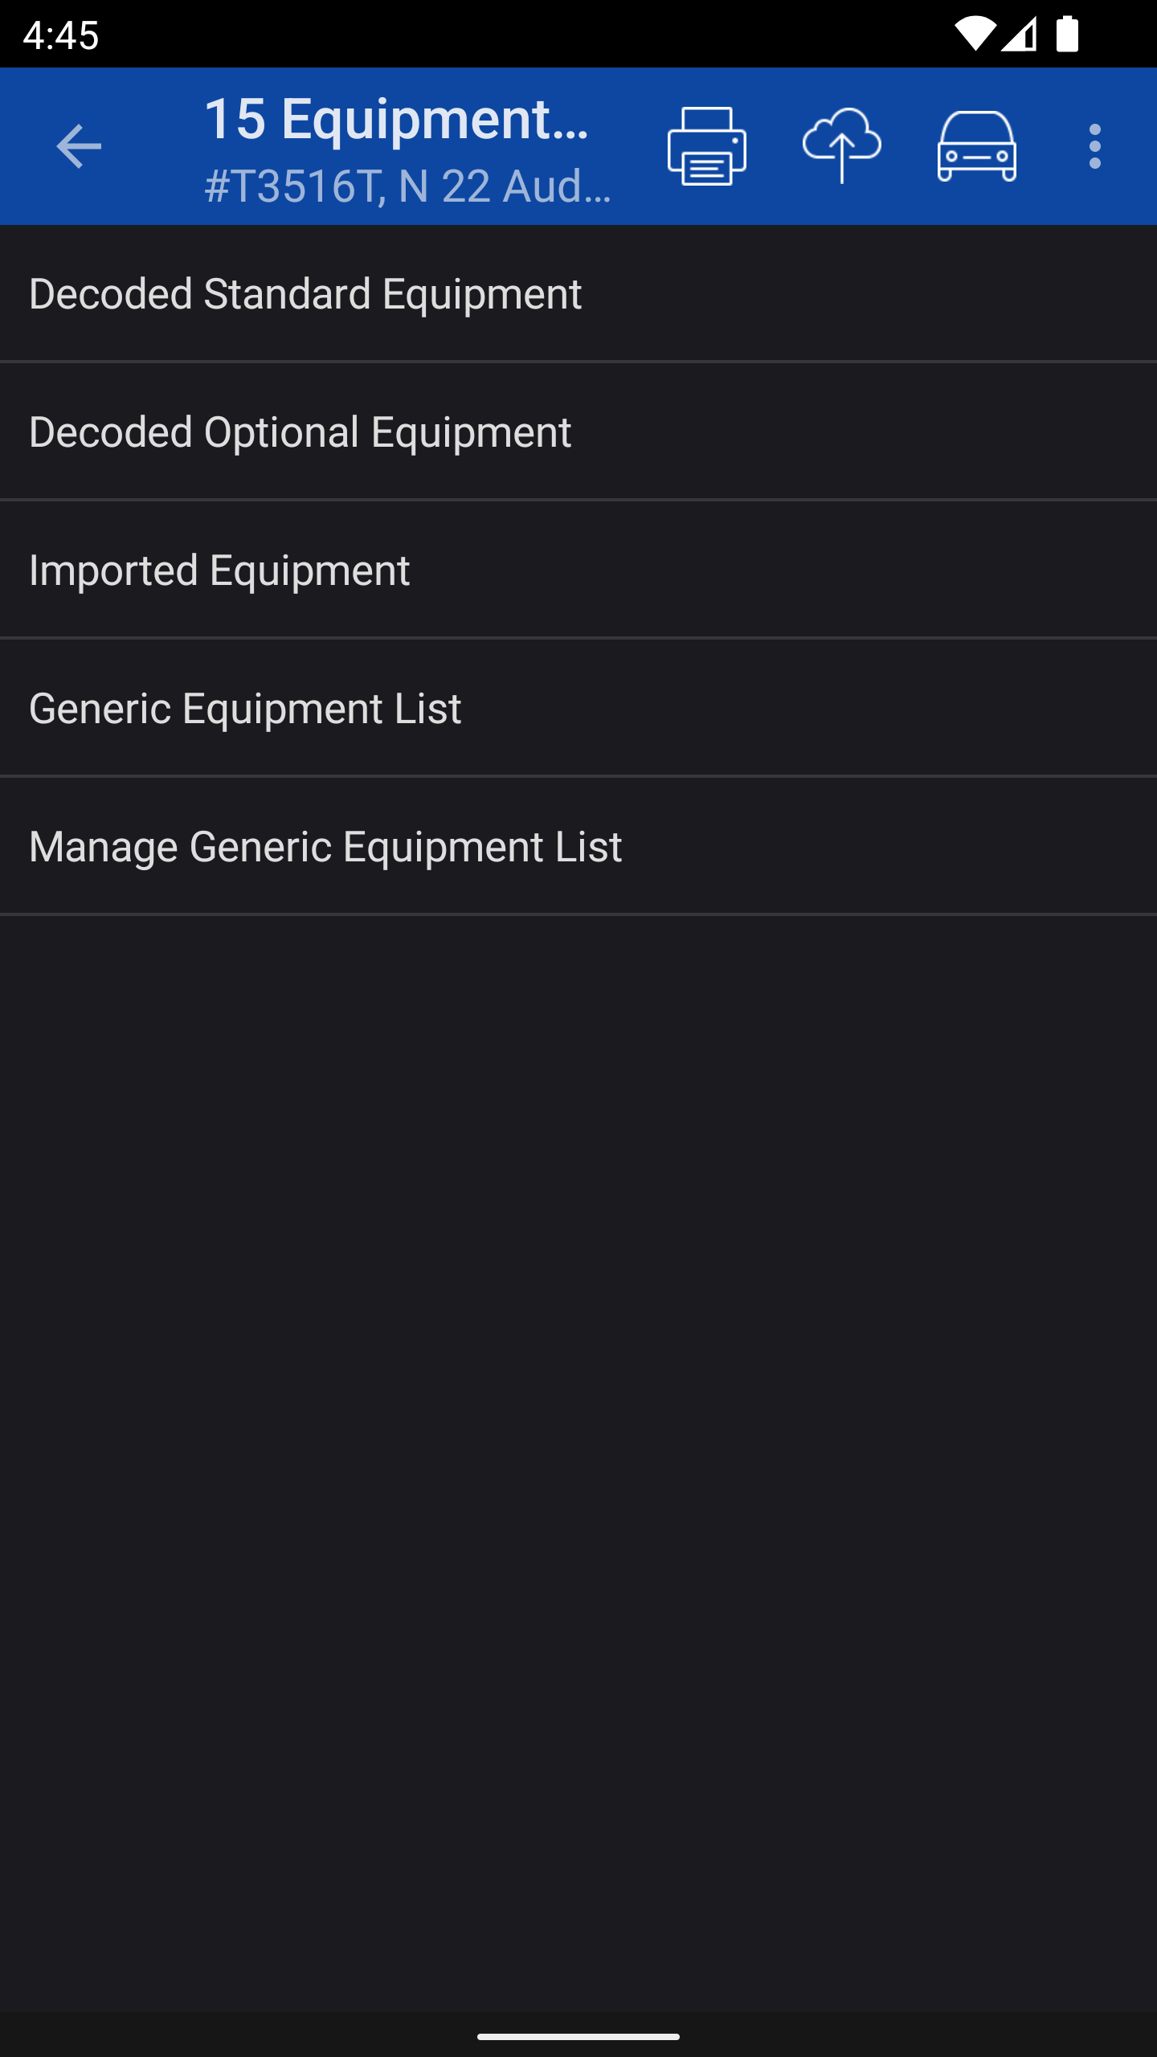Open vehicle details via the car icon
1157x2057 pixels.
(x=977, y=146)
